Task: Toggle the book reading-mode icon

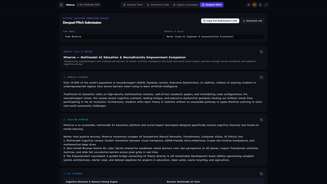Action: click(x=254, y=4)
